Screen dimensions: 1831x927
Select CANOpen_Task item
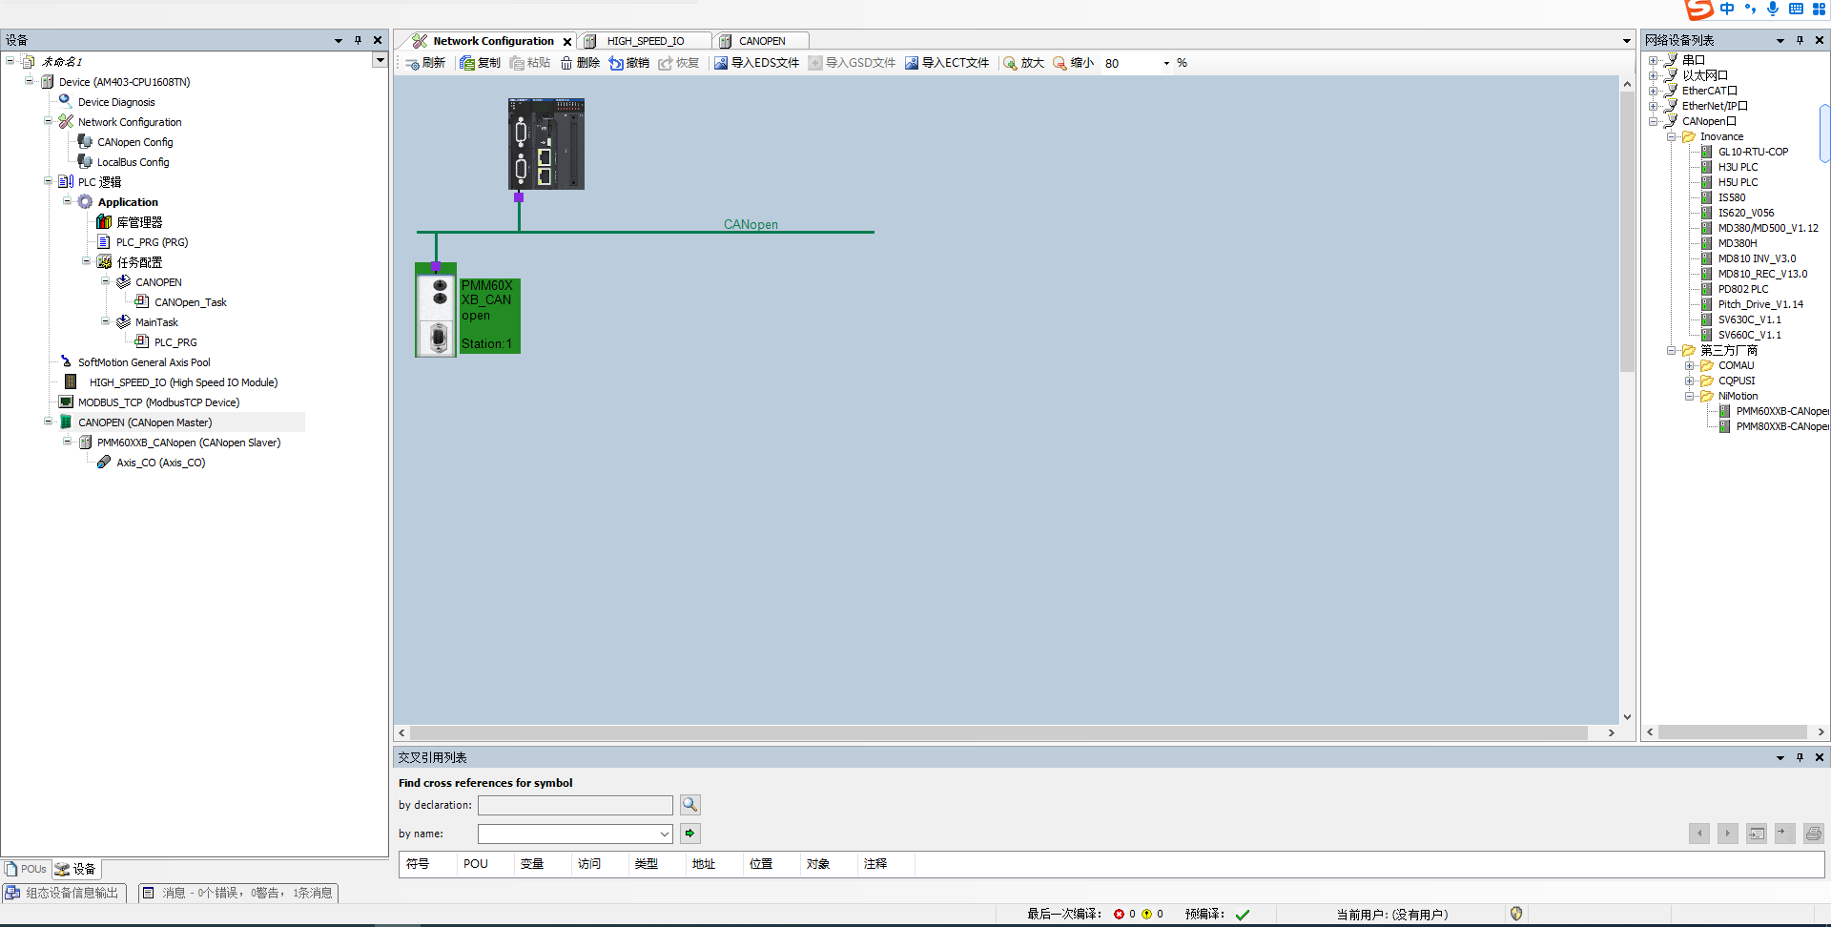pyautogui.click(x=191, y=302)
